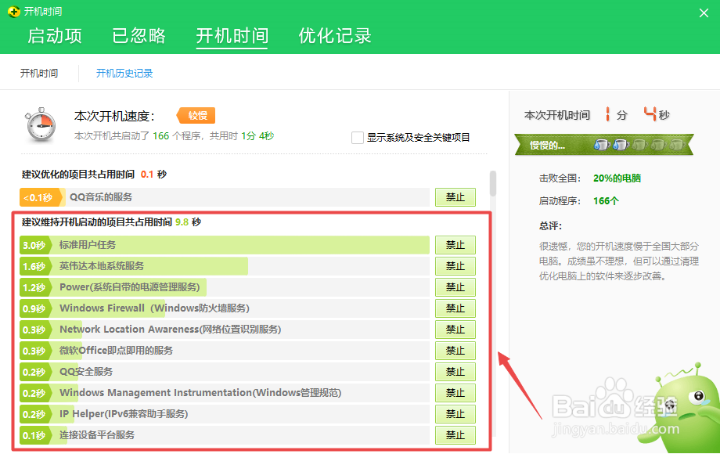The height and width of the screenshot is (454, 720).
Task: Select the QQ音乐的服务 row text
Action: [x=100, y=197]
